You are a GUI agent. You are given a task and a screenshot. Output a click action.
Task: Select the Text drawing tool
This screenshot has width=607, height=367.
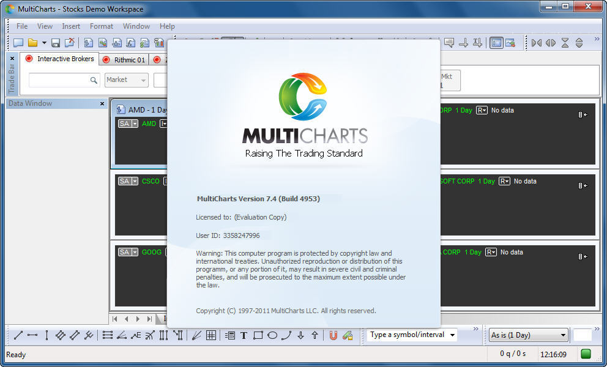244,336
